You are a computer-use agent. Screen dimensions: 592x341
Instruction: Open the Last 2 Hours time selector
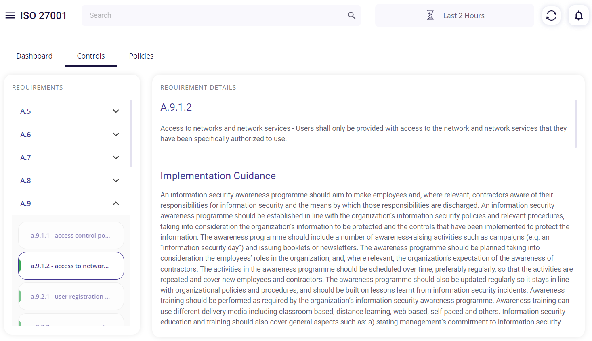coord(454,16)
